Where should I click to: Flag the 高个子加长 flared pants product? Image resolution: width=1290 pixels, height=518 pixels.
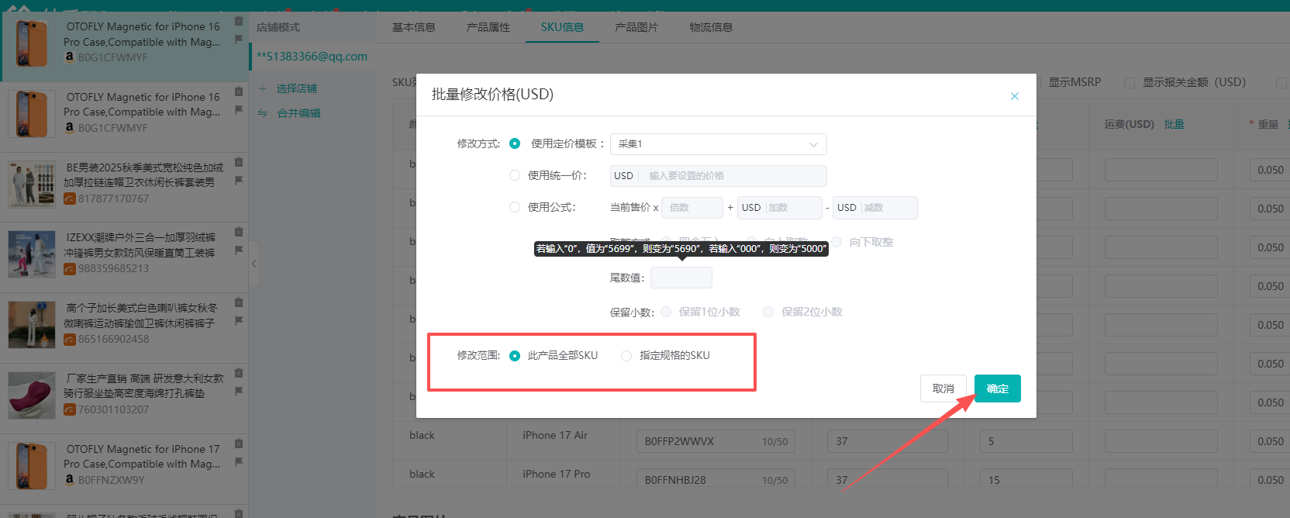239,320
